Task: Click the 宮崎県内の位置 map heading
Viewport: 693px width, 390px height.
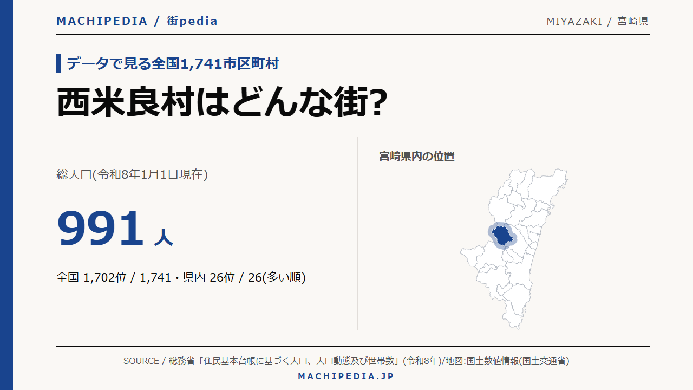Action: click(x=417, y=157)
